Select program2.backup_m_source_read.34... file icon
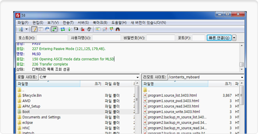This screenshot has height=134, width=258. pos(145,128)
